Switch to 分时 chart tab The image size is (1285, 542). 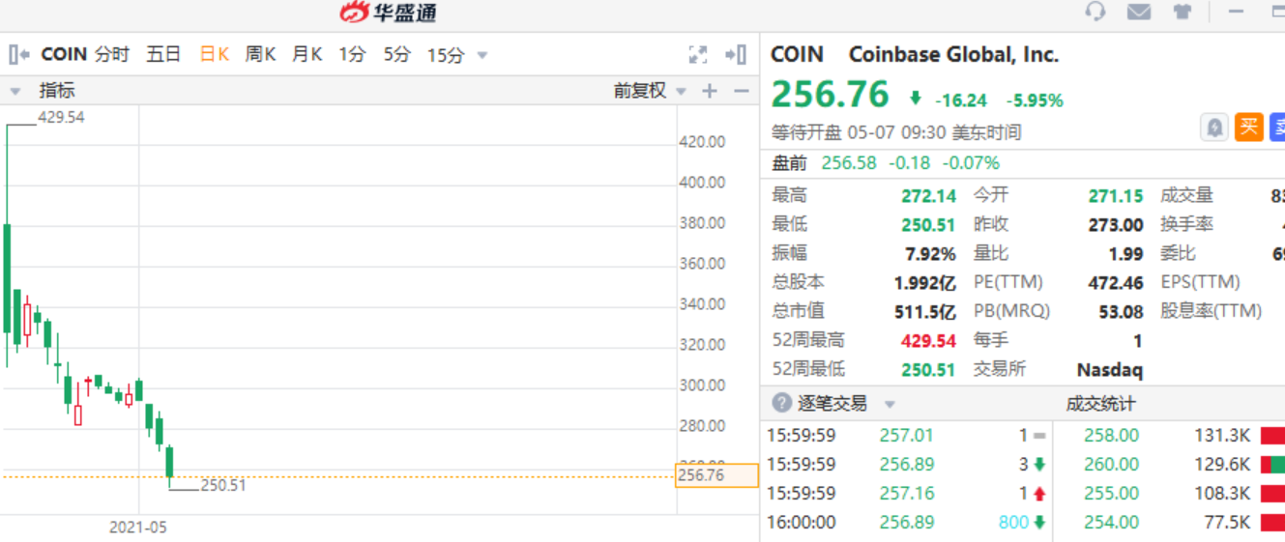pos(112,54)
